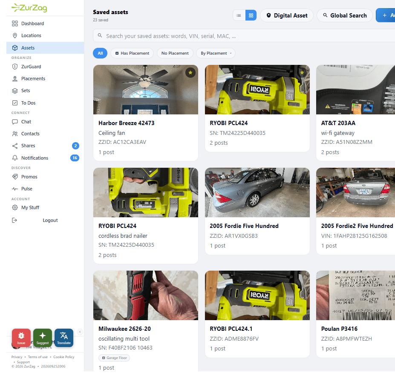Click the Promos tag icon
The image size is (395, 391).
(x=15, y=177)
